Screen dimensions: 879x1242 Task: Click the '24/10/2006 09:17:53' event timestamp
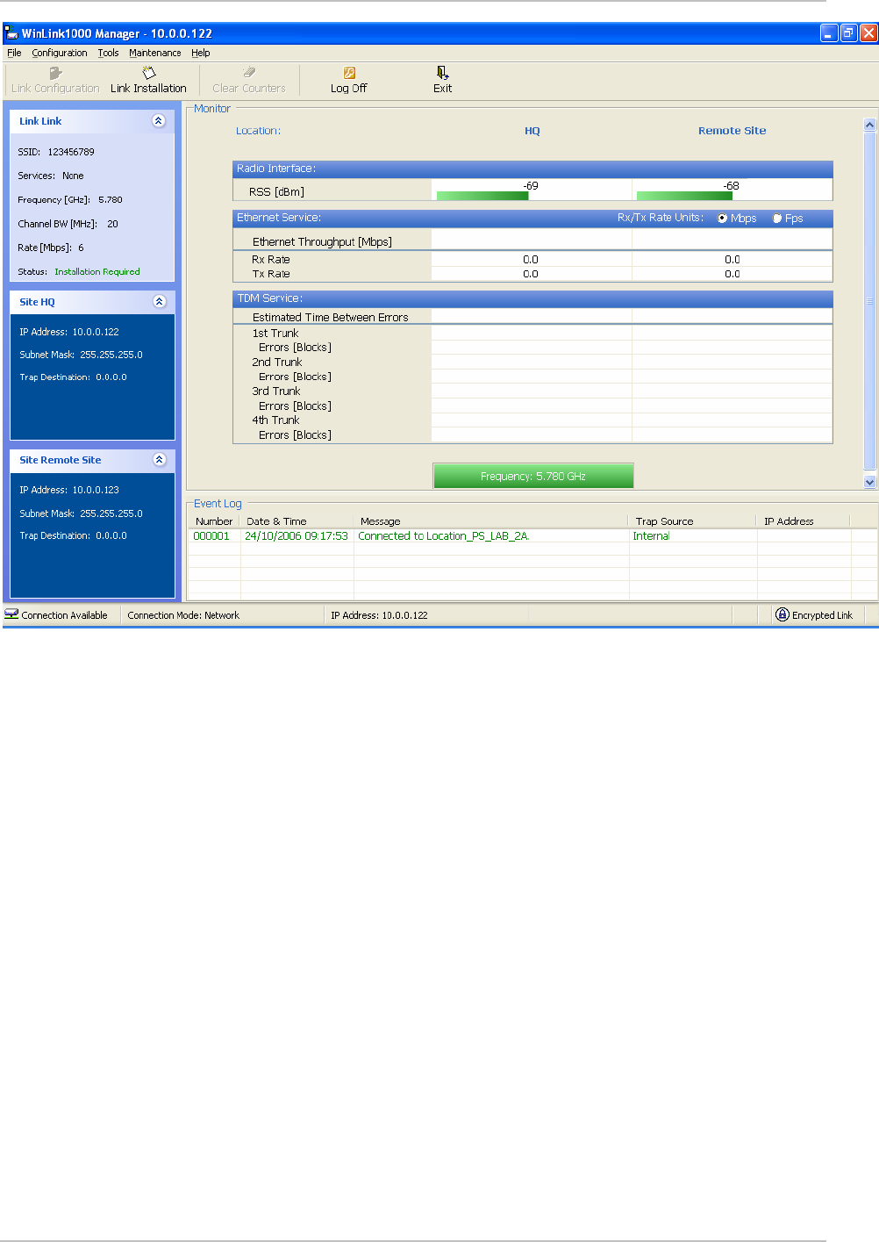click(x=297, y=536)
